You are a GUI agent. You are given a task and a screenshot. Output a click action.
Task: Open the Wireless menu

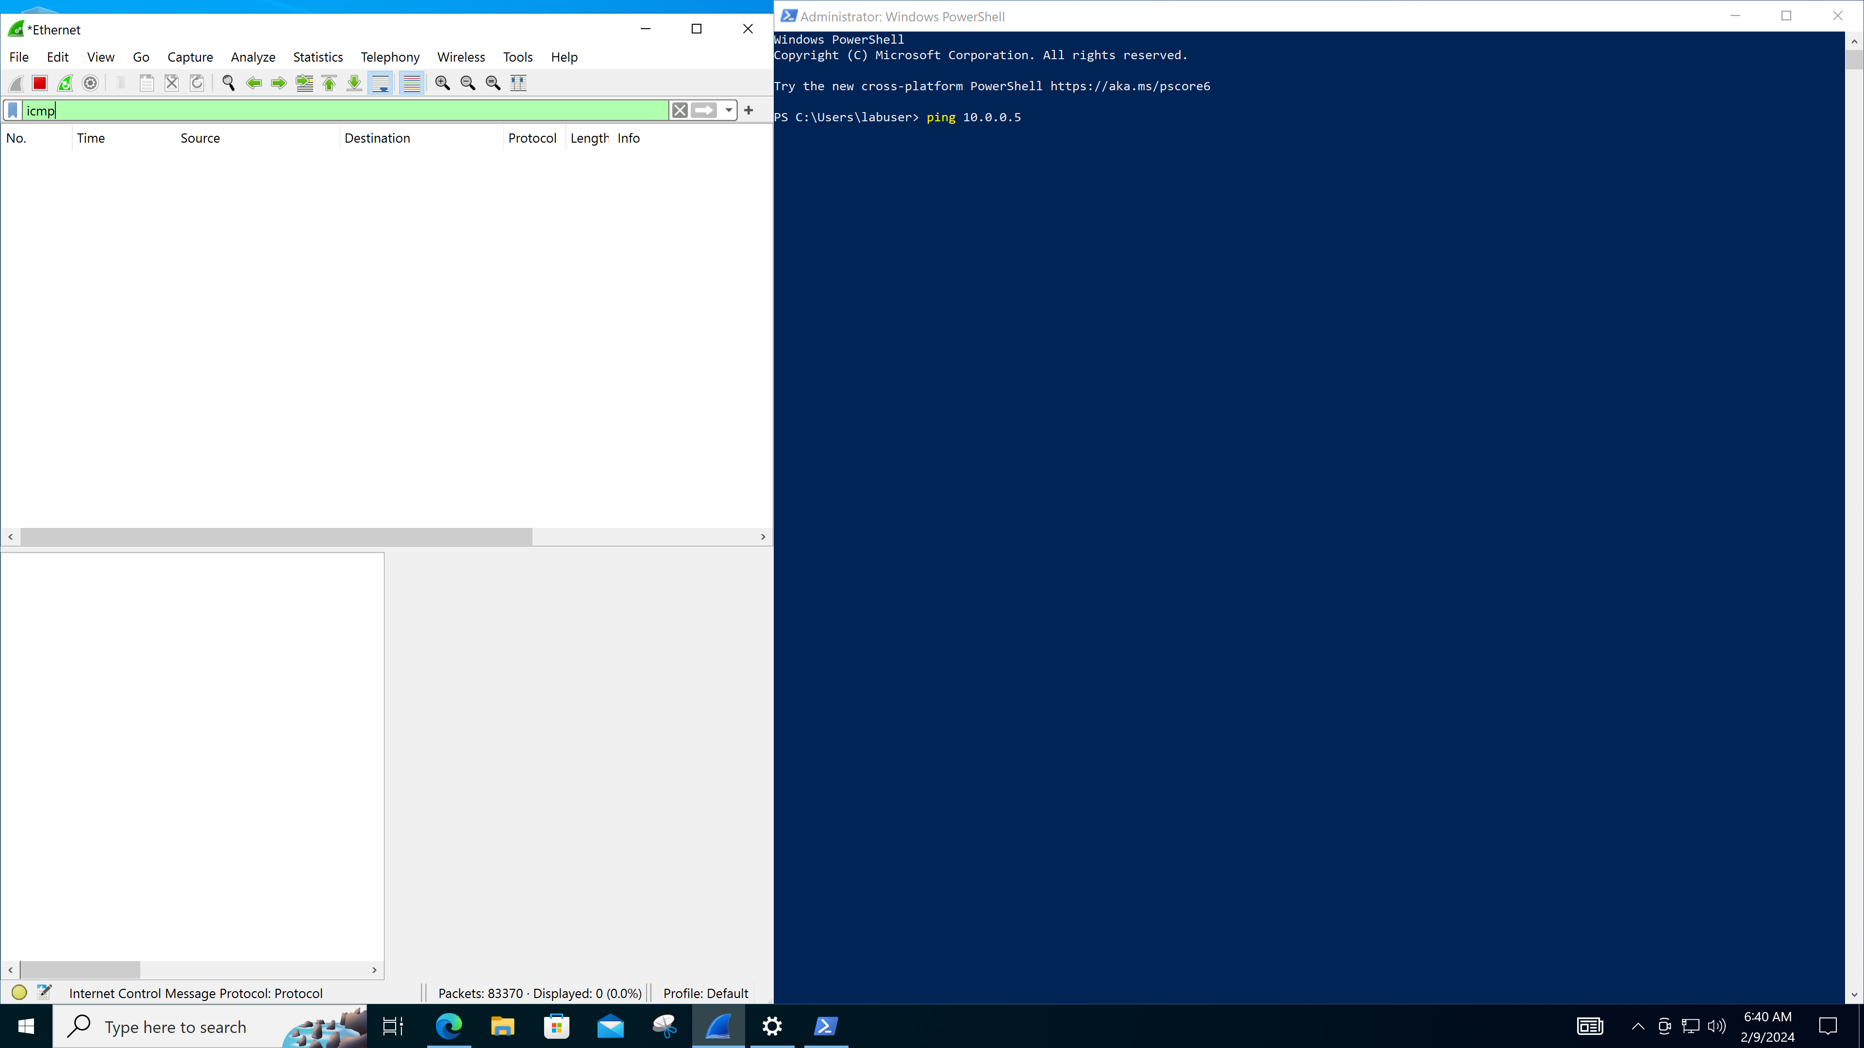click(x=461, y=57)
